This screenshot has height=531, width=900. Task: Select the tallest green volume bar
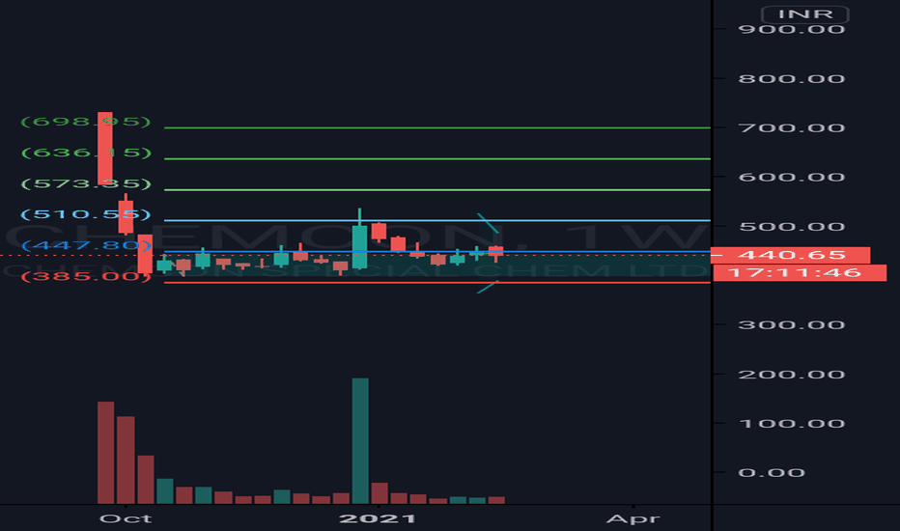pyautogui.click(x=360, y=441)
